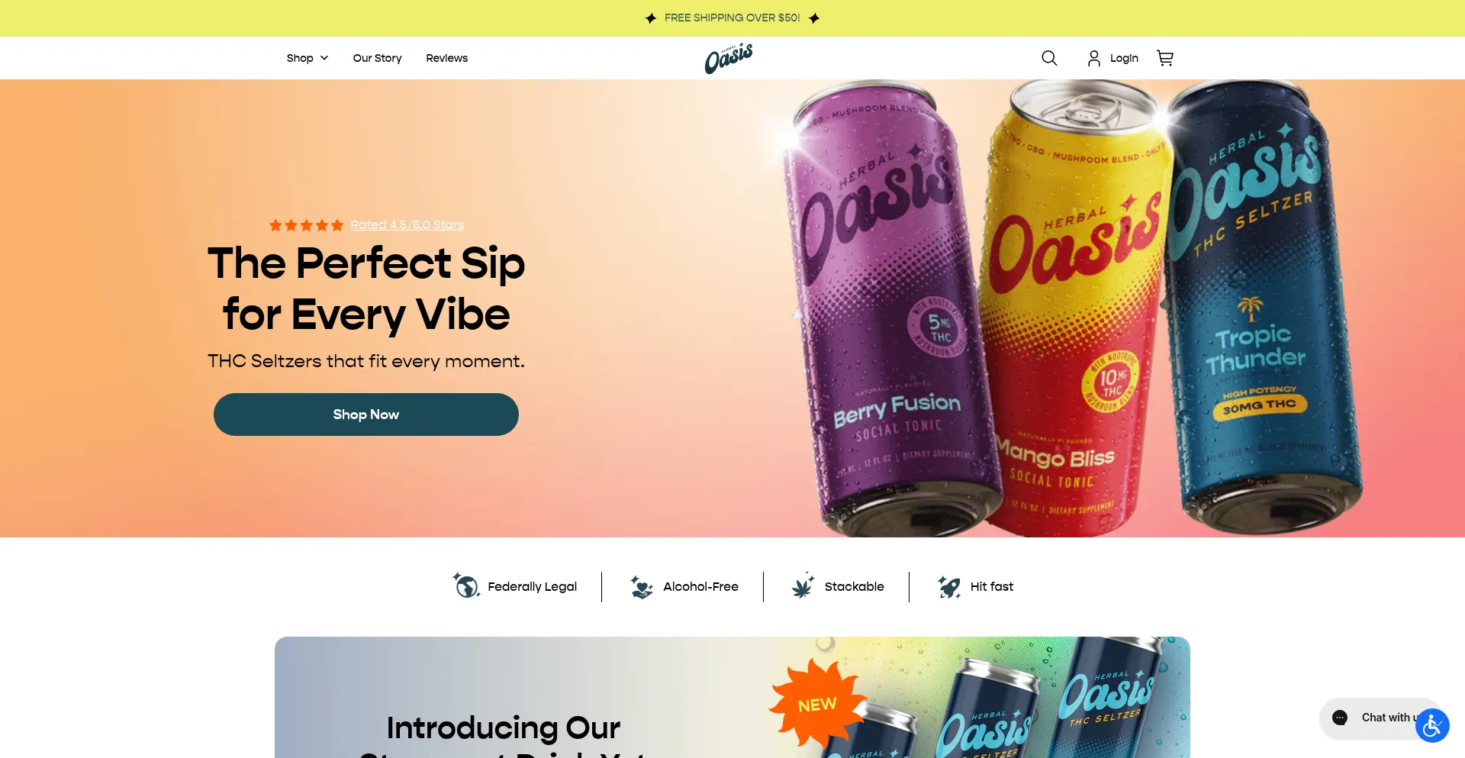1465x758 pixels.
Task: Click the shopping cart icon
Action: tap(1165, 58)
